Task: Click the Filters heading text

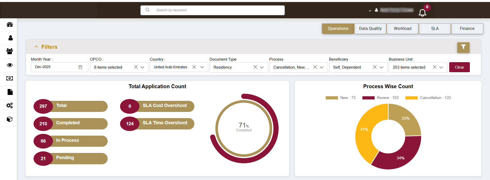Action: pos(49,47)
